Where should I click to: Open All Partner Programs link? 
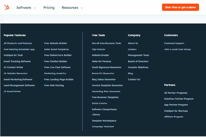[176, 93]
